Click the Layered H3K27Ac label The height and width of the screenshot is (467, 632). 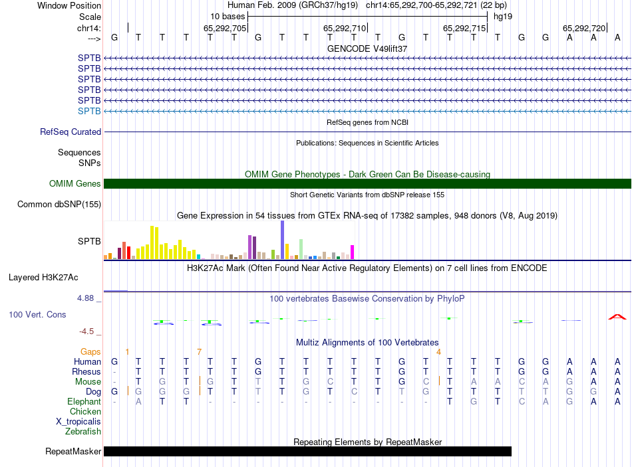click(43, 278)
